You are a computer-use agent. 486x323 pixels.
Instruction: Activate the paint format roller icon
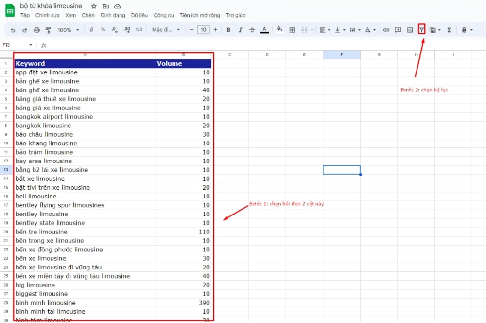[48, 30]
